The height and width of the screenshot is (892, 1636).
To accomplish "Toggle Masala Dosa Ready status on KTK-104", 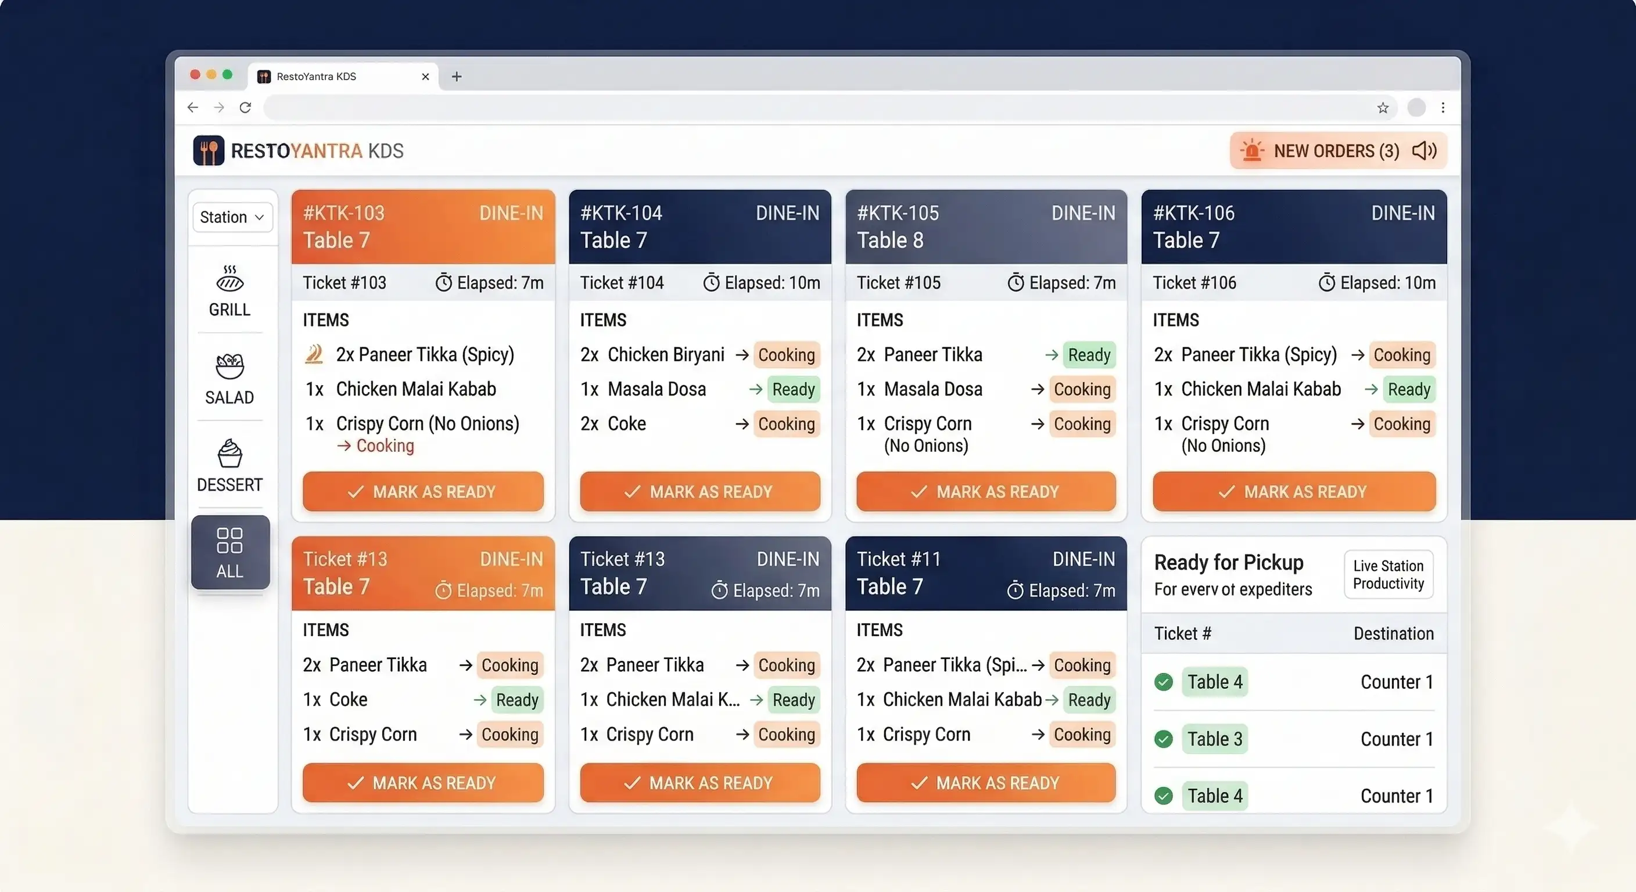I will click(x=793, y=389).
